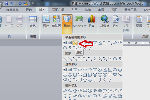150x100 pixels.
Task: Insert a 图片 picture
Action: click(46, 21)
